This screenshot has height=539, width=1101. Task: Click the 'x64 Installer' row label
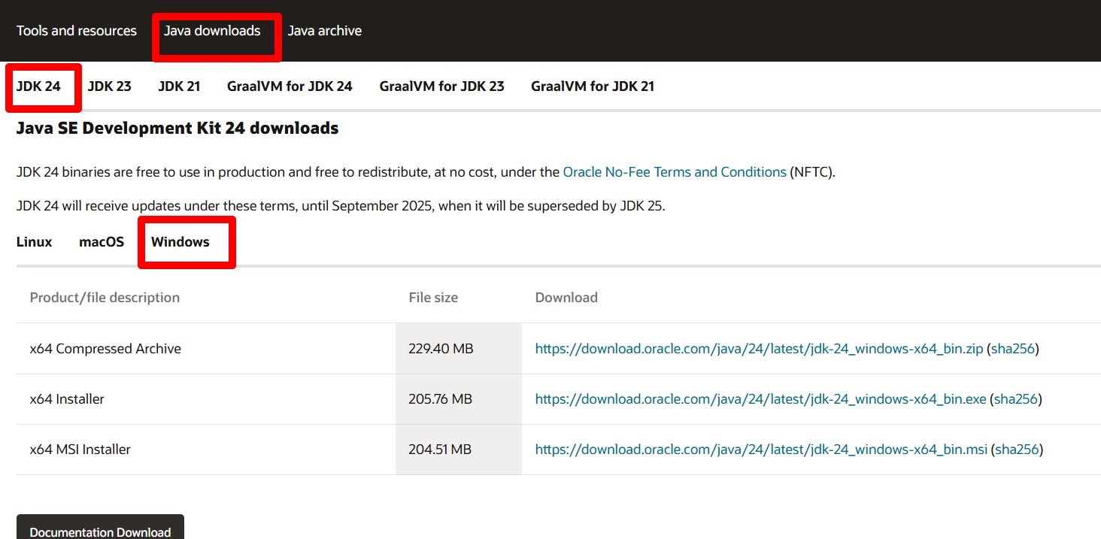67,399
